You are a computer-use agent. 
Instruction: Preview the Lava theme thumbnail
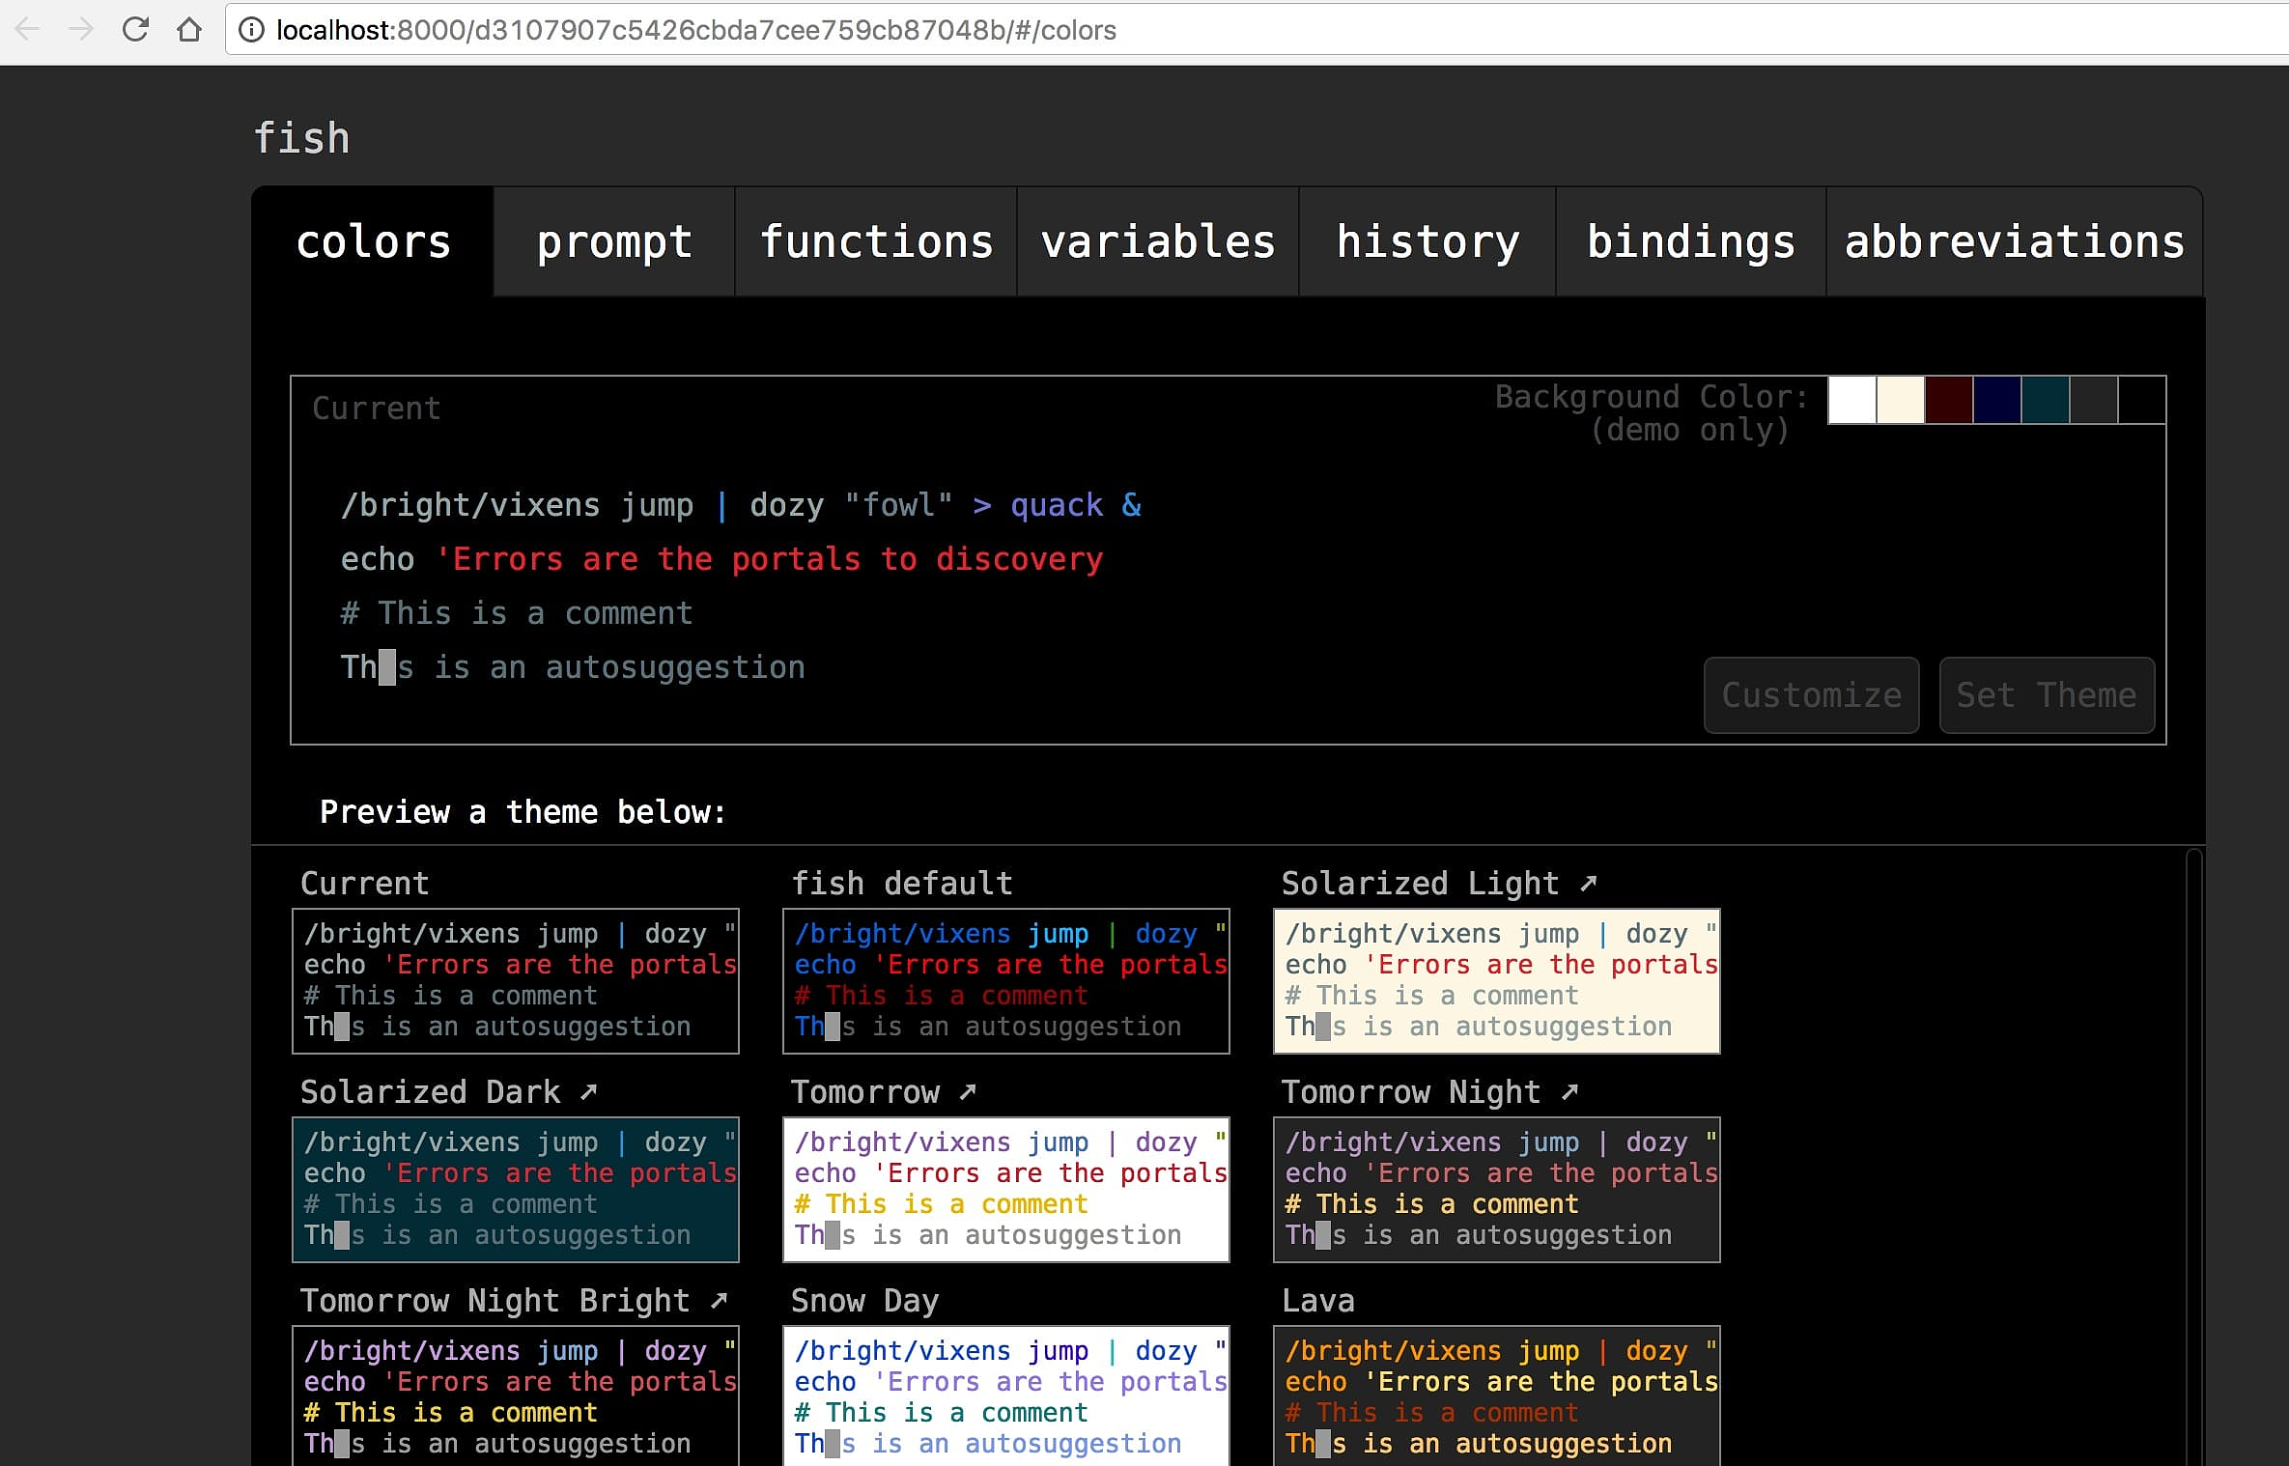(1496, 1396)
